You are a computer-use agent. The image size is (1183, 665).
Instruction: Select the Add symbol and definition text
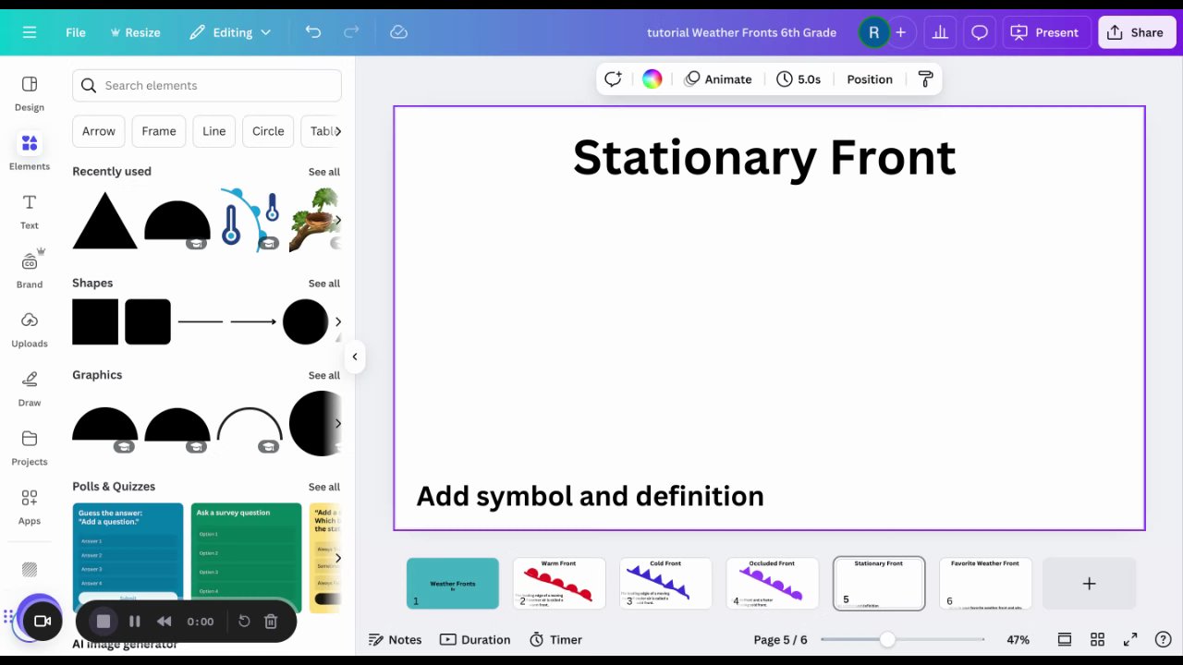pyautogui.click(x=590, y=496)
